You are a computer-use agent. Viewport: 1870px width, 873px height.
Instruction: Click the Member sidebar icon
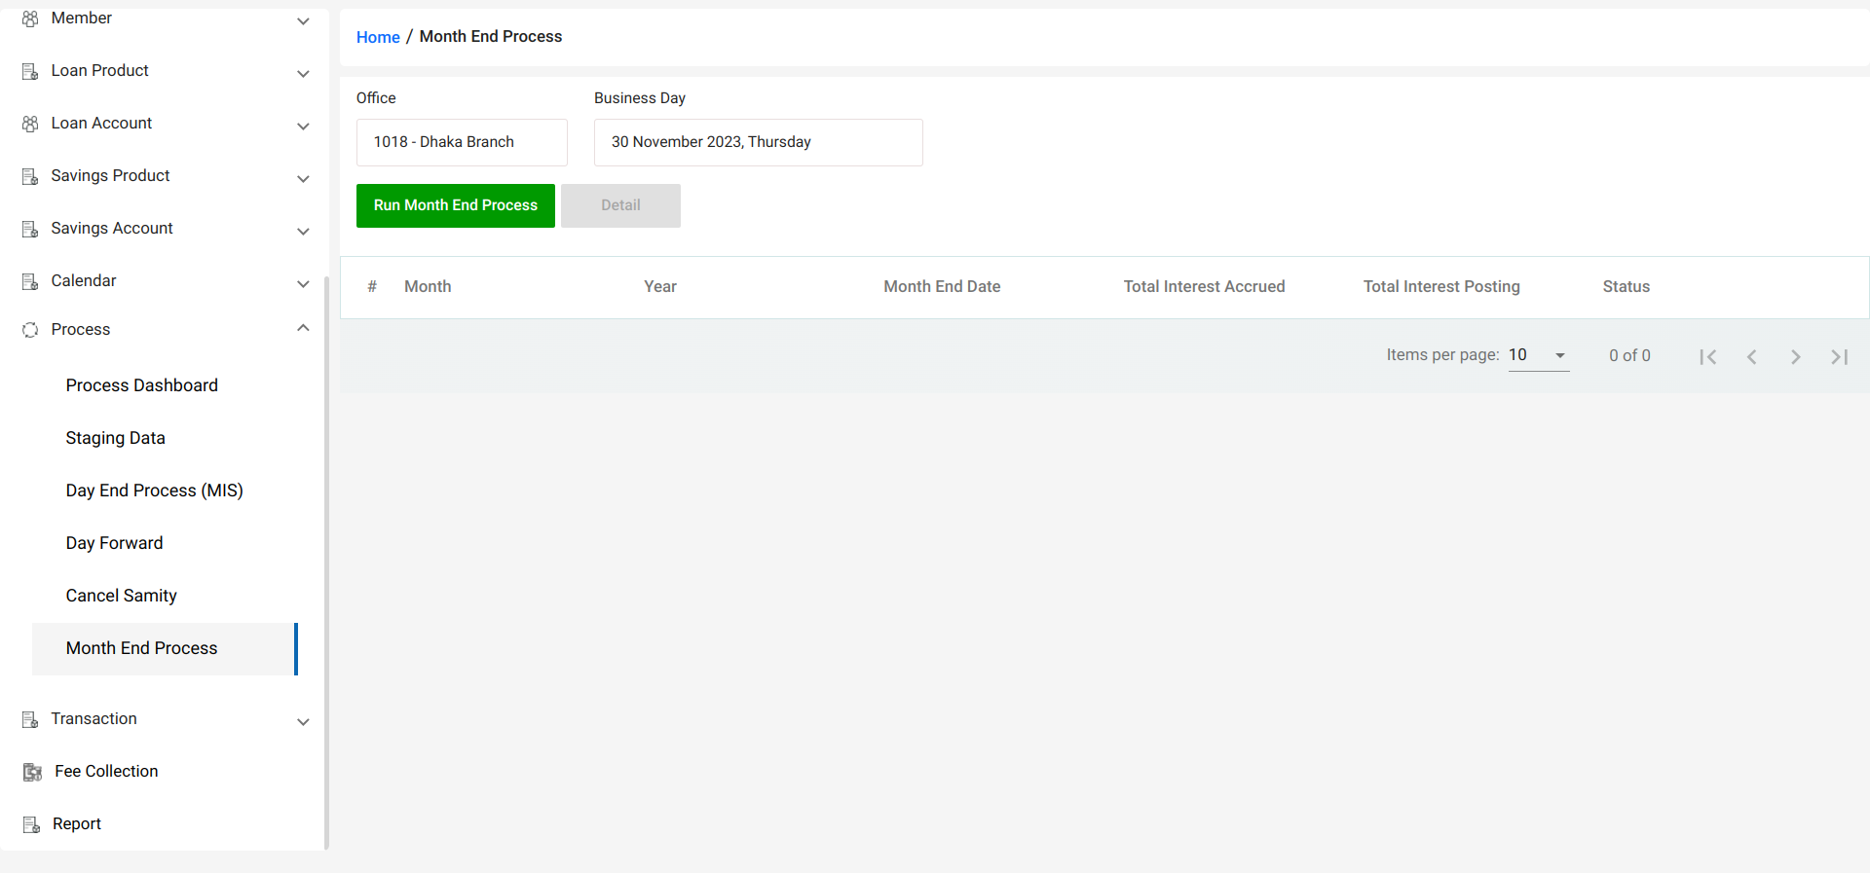pyautogui.click(x=30, y=18)
